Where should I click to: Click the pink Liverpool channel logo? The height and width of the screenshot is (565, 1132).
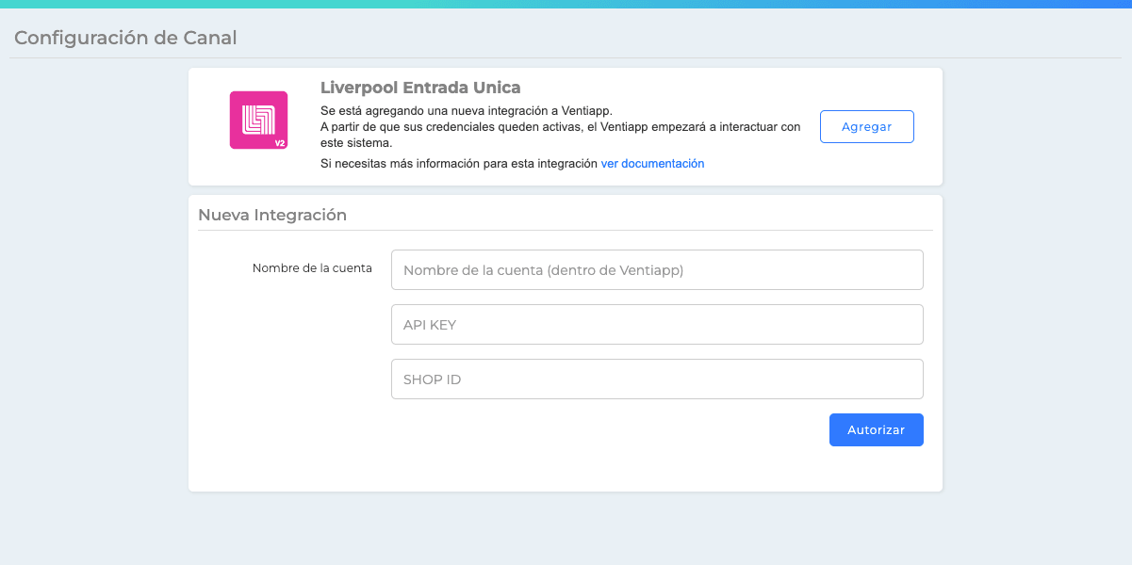258,120
